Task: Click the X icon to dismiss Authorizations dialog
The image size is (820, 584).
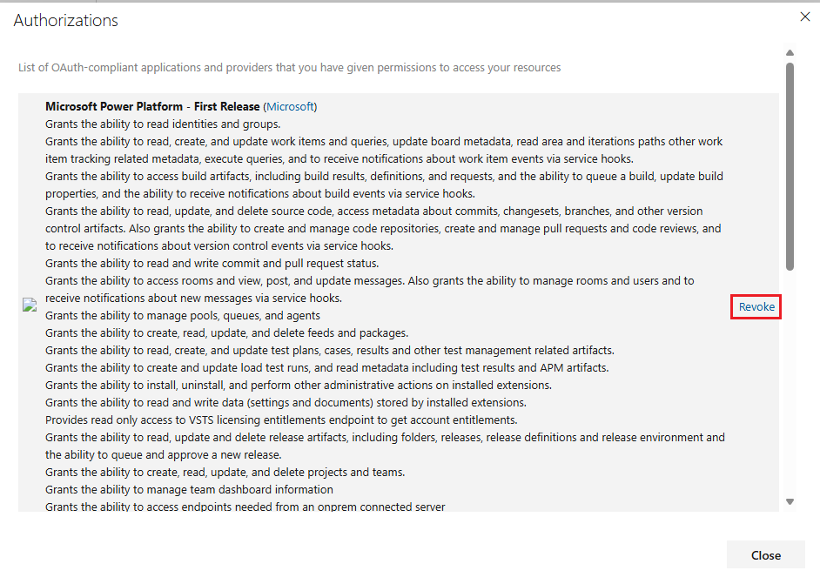Action: [804, 17]
